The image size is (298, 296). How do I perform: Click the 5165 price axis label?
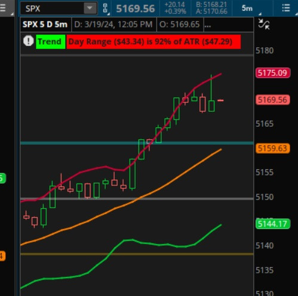pyautogui.click(x=265, y=124)
